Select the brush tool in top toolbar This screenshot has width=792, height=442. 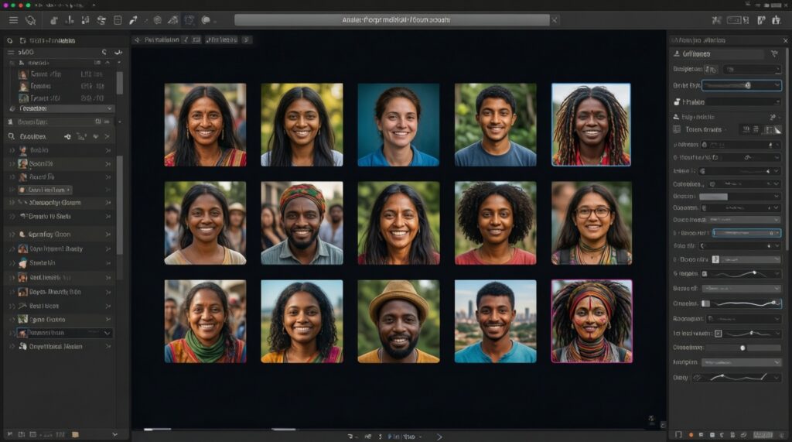pyautogui.click(x=133, y=20)
